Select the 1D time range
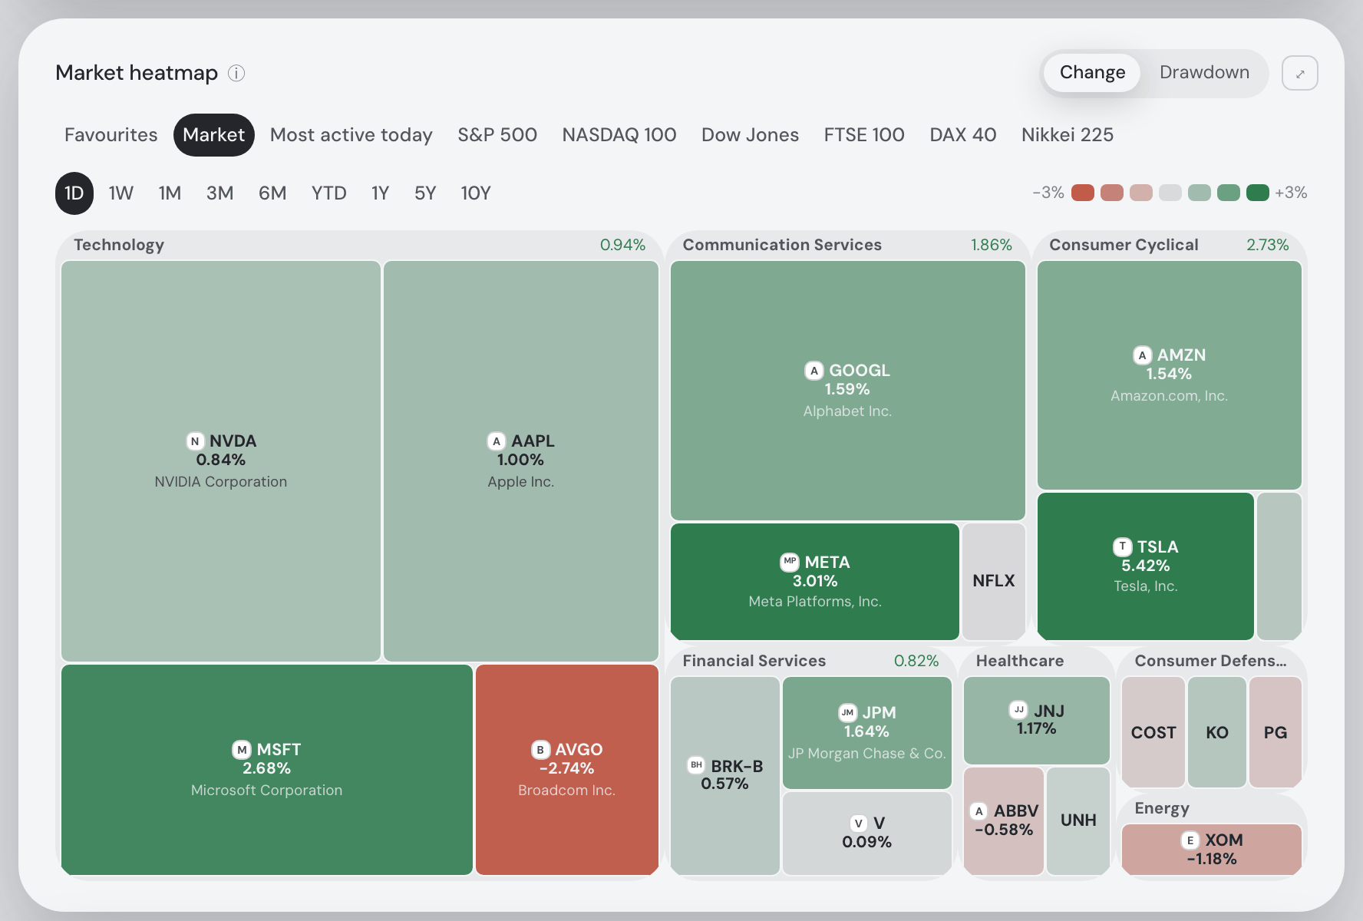The height and width of the screenshot is (921, 1363). [x=74, y=193]
